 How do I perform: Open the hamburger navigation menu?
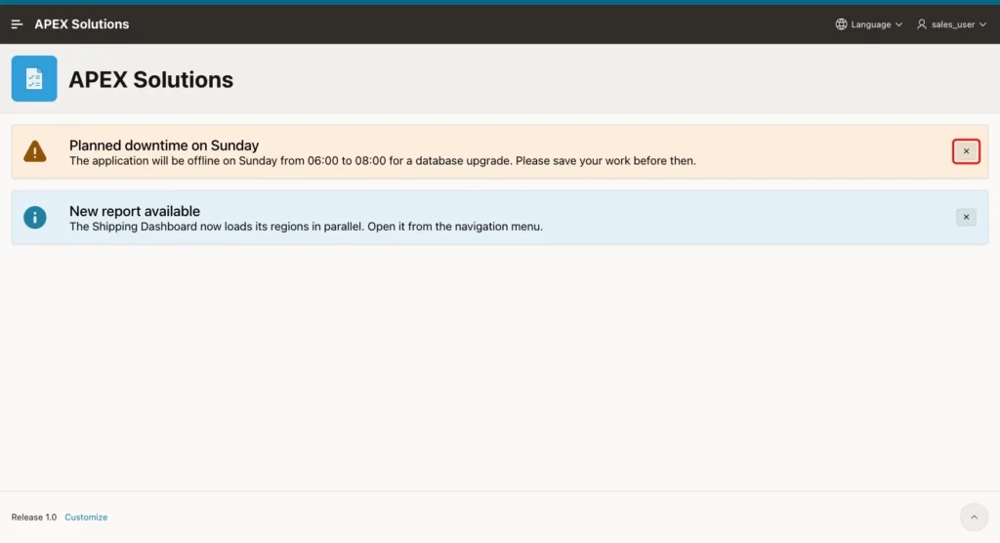tap(18, 24)
